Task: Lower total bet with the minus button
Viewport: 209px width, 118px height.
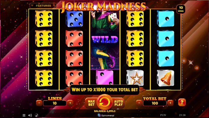Action: click(x=139, y=103)
